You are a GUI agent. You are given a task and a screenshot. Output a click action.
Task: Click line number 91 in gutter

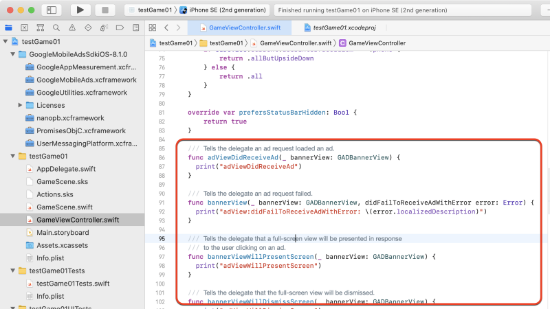point(162,203)
